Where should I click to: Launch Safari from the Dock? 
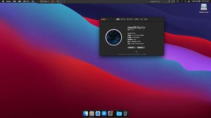coord(98,114)
